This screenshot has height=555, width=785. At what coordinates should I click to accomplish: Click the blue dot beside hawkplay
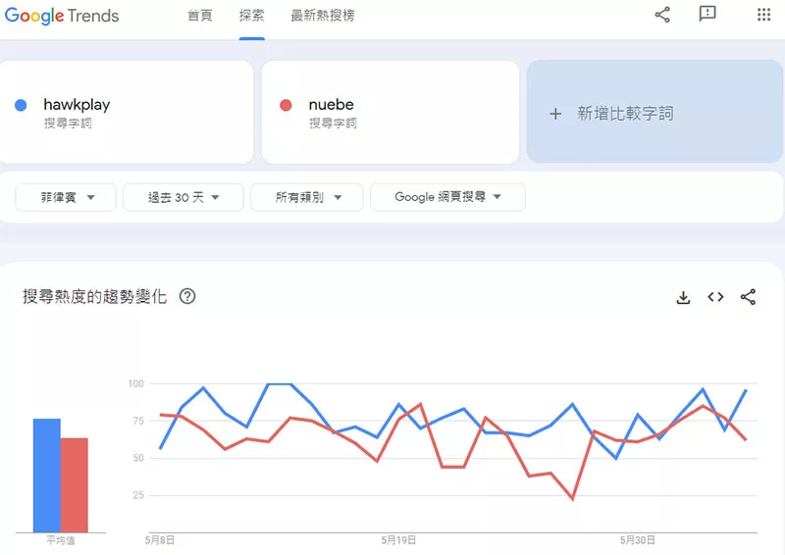point(21,105)
